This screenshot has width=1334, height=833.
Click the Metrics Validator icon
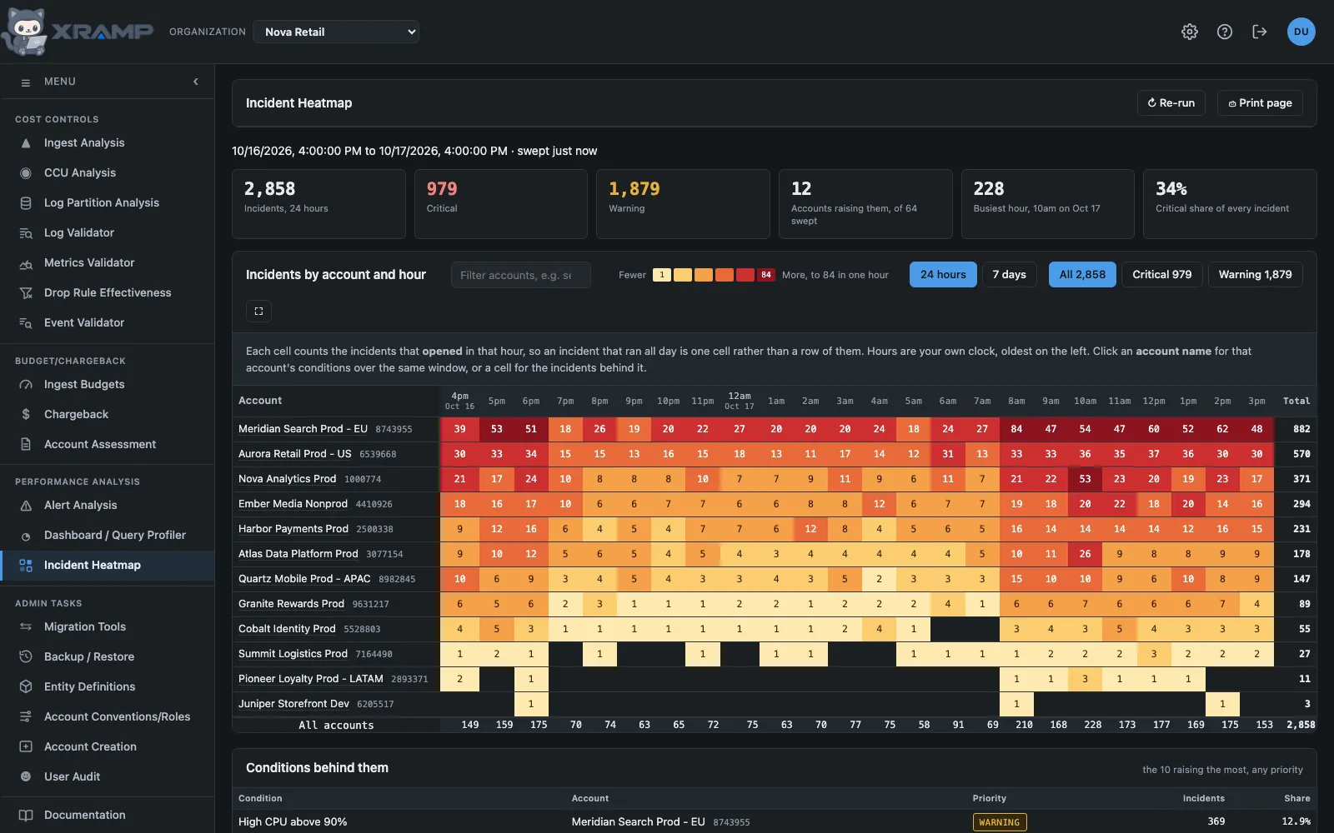26,263
